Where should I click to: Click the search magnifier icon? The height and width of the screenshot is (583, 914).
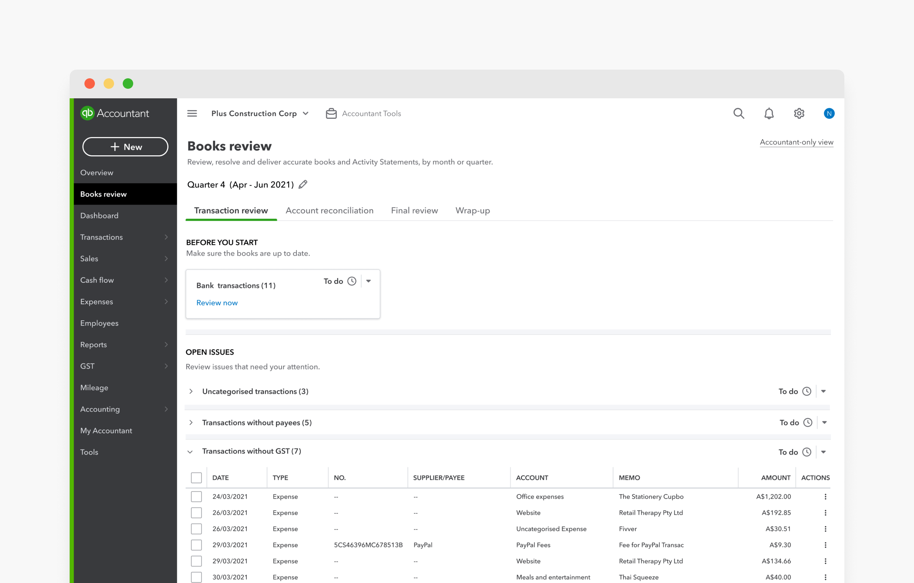coord(739,114)
